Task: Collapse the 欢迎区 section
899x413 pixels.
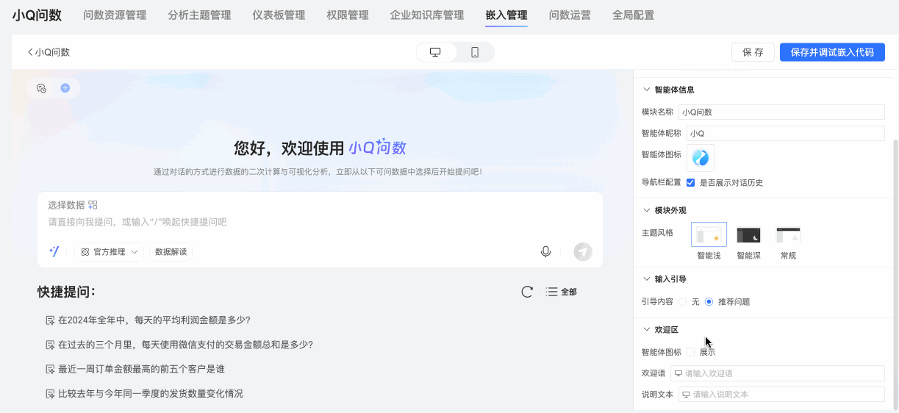Action: [646, 330]
